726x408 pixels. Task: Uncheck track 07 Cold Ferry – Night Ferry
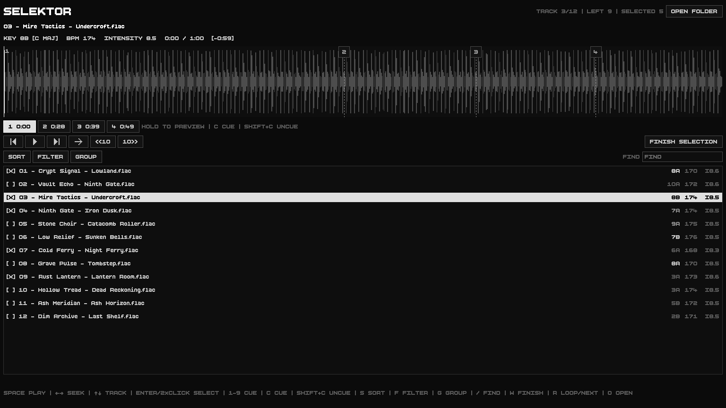[10, 250]
